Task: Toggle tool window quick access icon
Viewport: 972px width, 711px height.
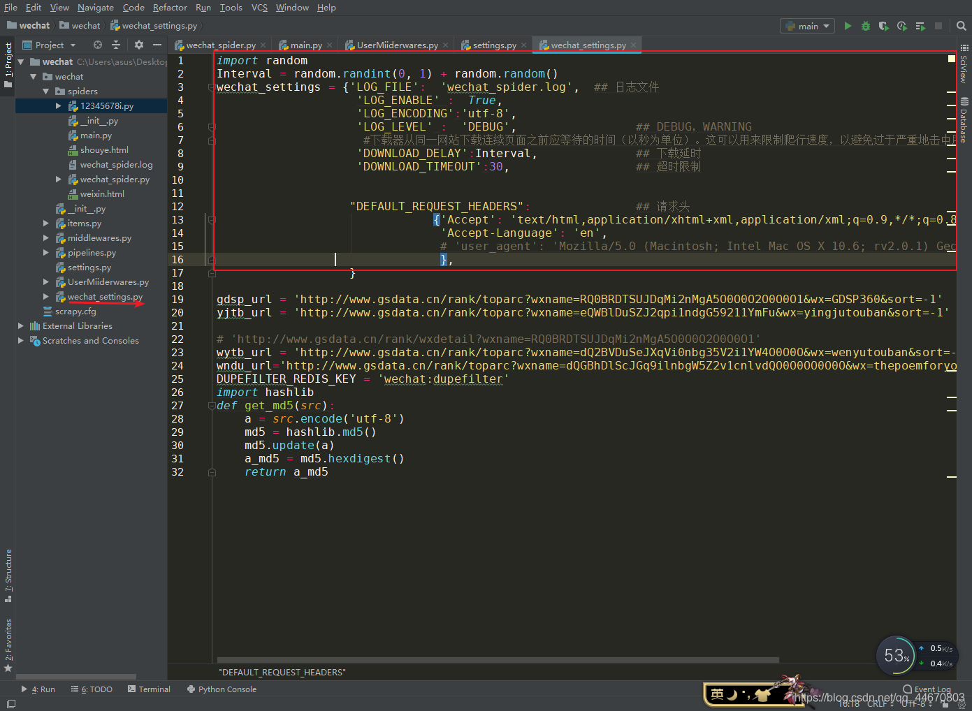Action: coord(10,703)
